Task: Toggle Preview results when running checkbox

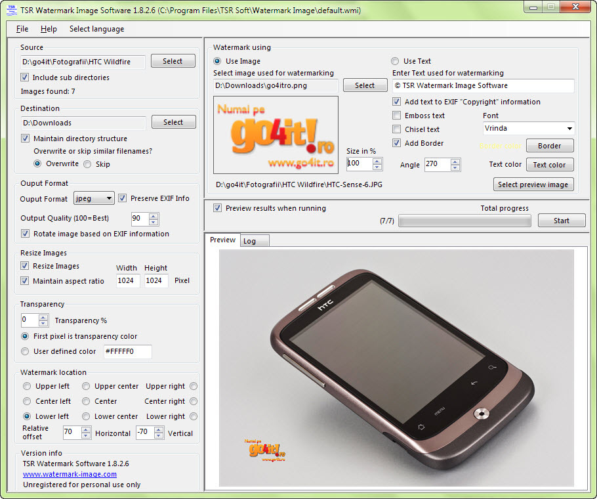Action: pyautogui.click(x=217, y=208)
